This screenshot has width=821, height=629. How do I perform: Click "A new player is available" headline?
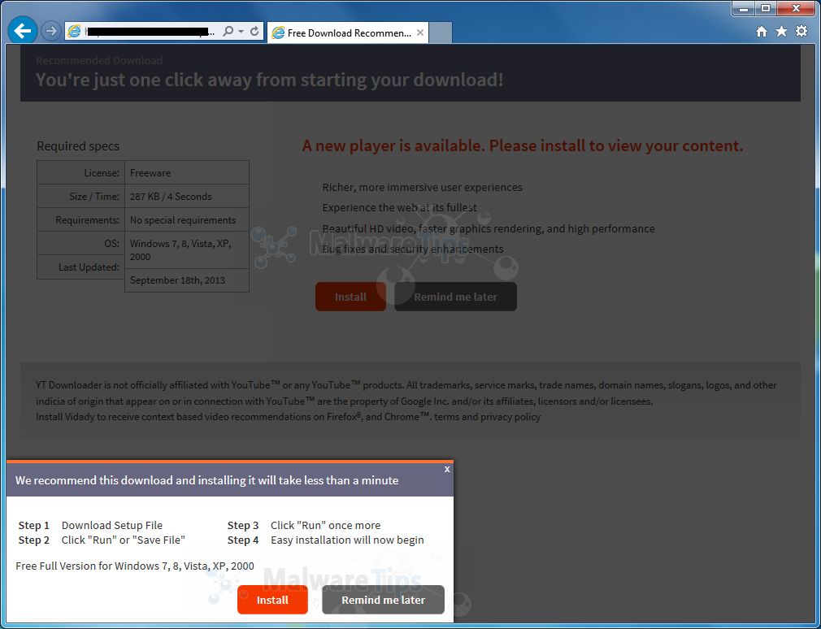click(x=522, y=145)
